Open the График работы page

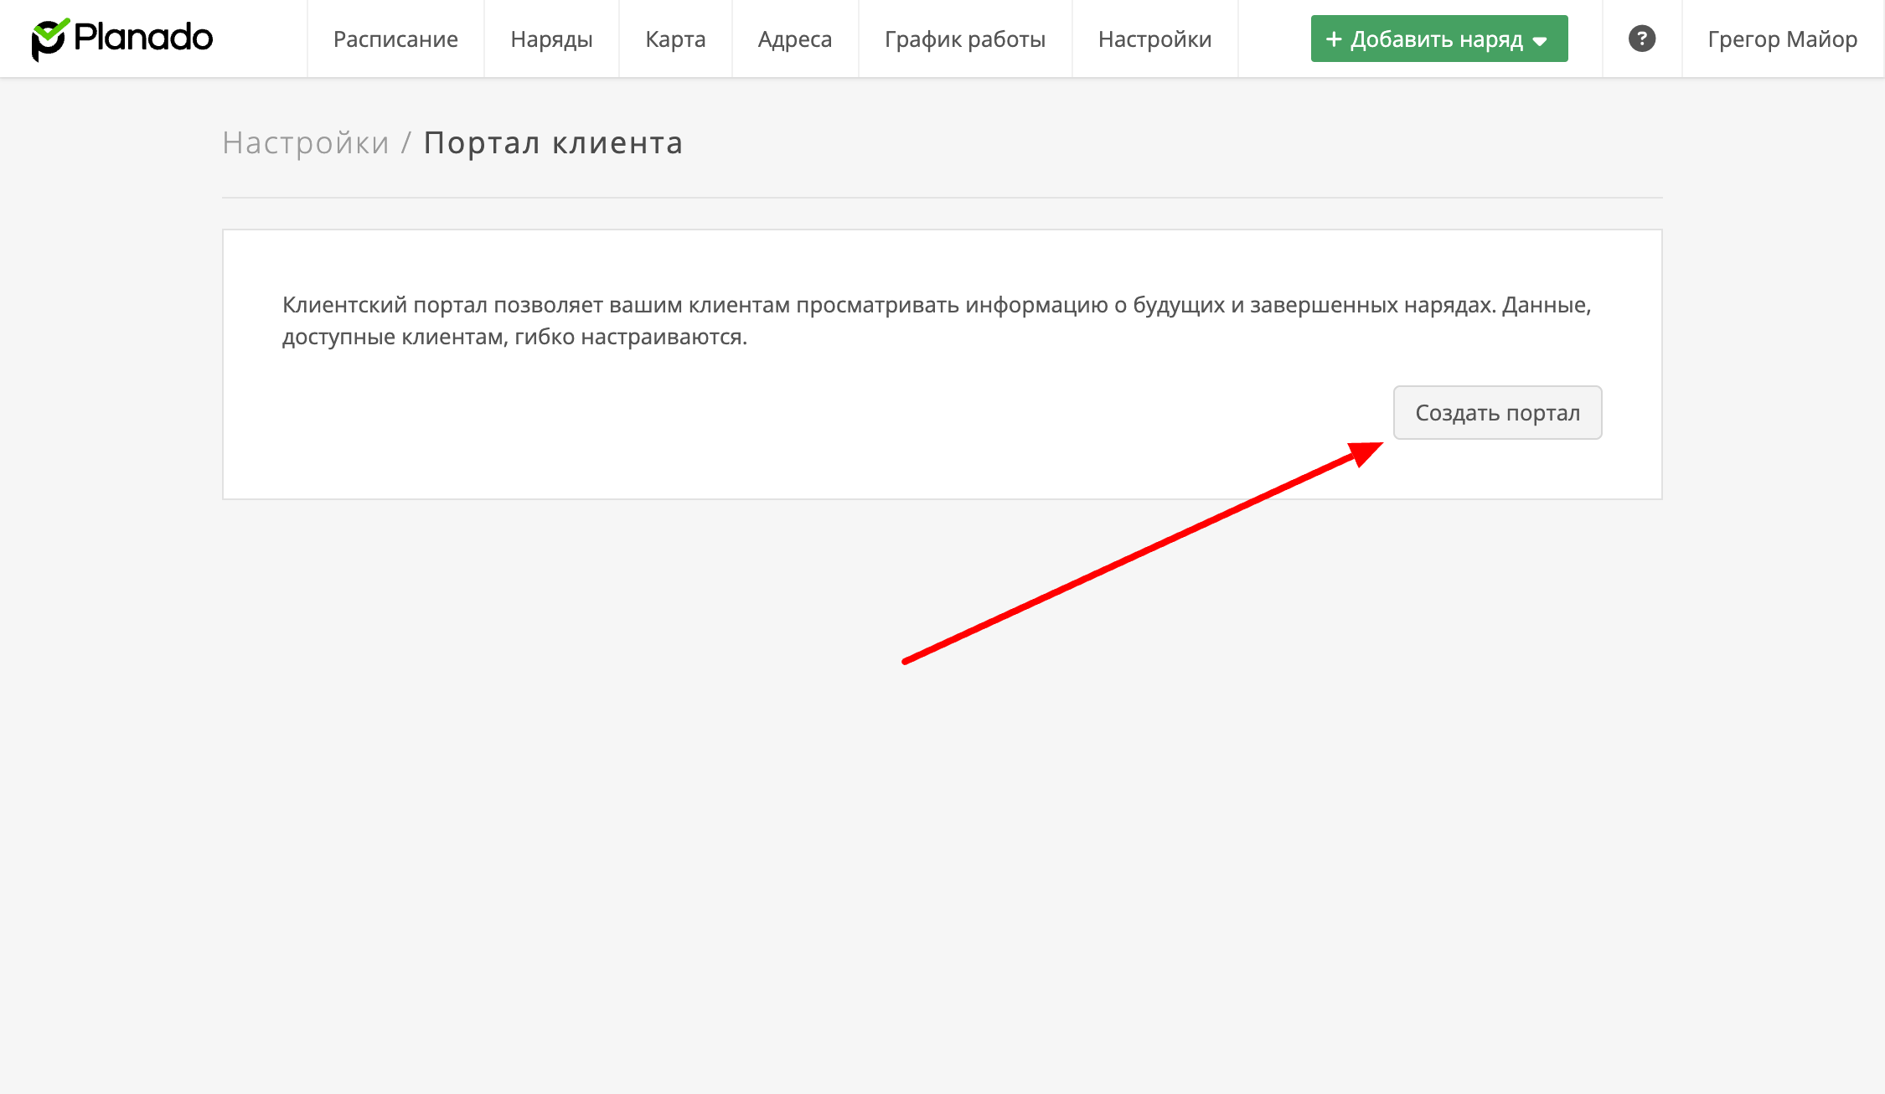point(964,39)
